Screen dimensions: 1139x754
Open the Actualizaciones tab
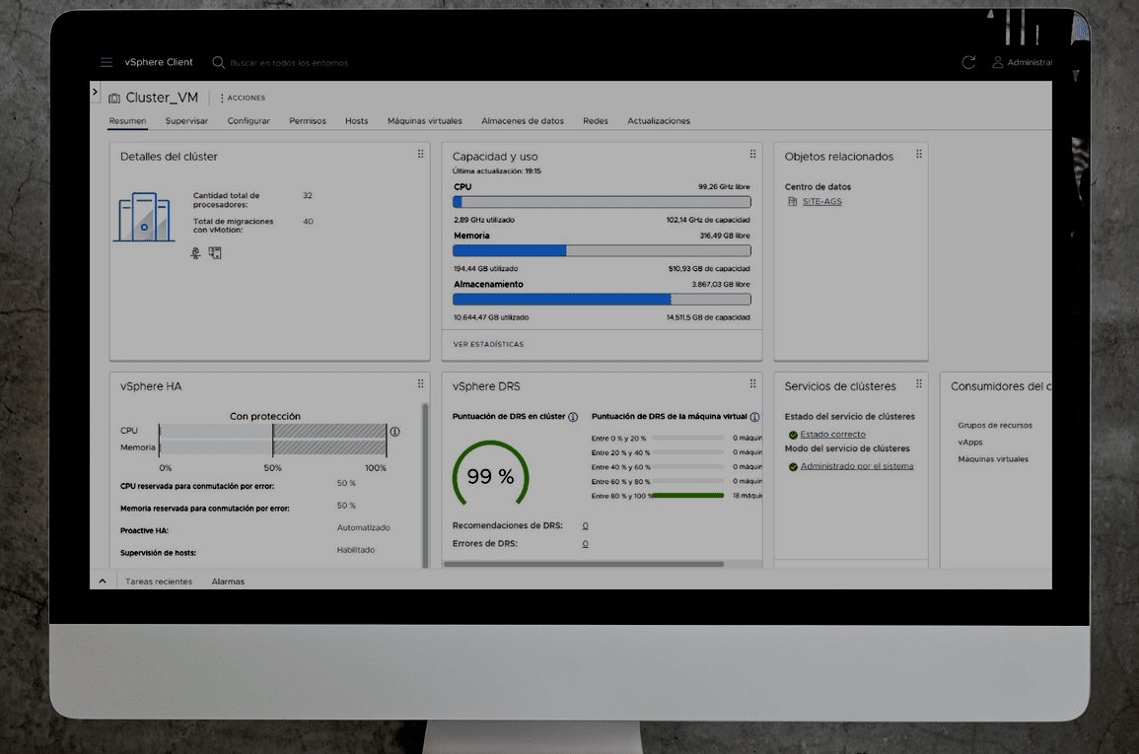(x=659, y=121)
